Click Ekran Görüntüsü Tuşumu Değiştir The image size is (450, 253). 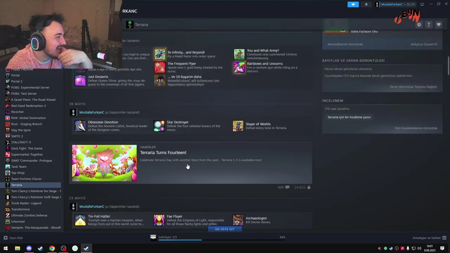click(413, 87)
